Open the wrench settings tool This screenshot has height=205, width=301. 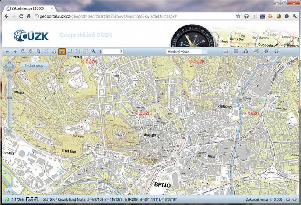coord(94,52)
